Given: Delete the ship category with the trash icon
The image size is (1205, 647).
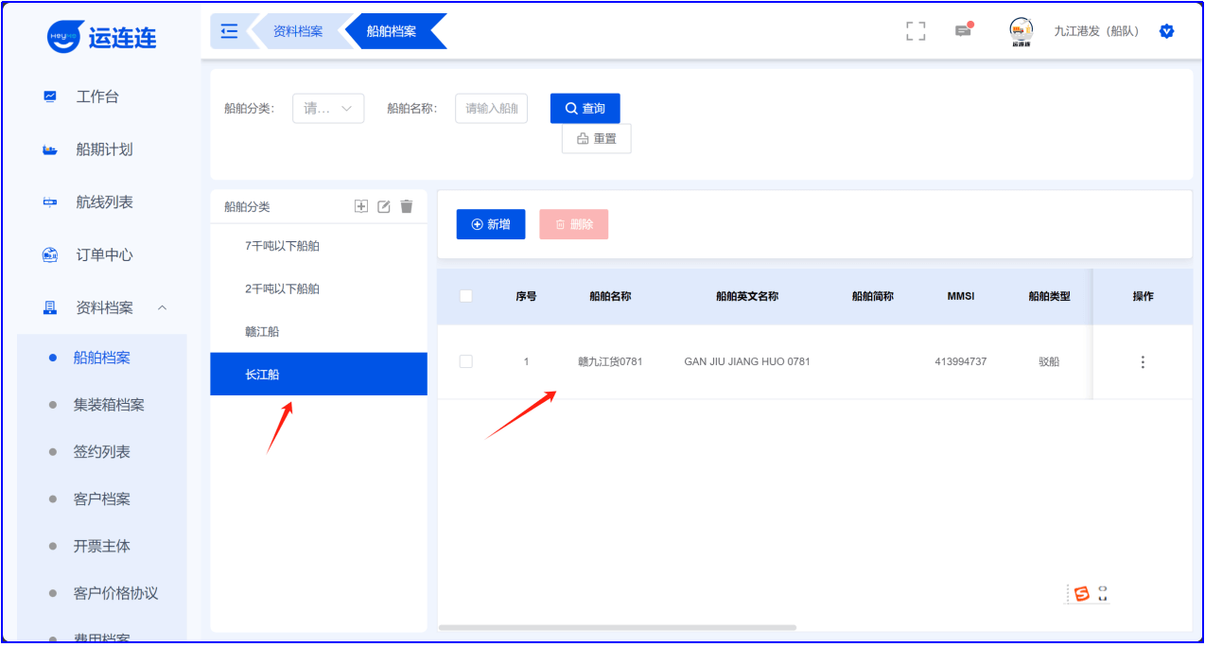Looking at the screenshot, I should point(407,206).
